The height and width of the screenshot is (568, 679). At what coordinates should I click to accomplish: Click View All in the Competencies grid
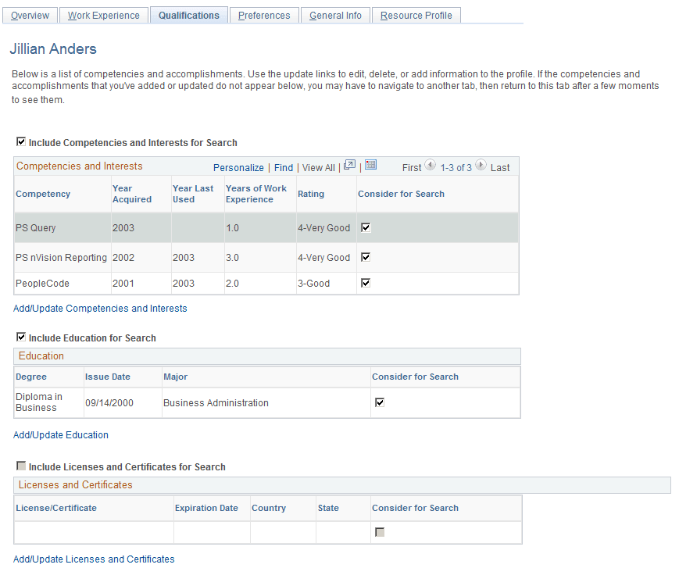318,167
